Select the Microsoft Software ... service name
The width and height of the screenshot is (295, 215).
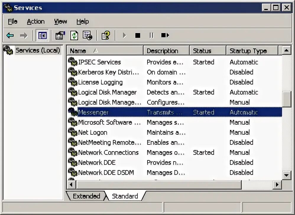pos(109,122)
